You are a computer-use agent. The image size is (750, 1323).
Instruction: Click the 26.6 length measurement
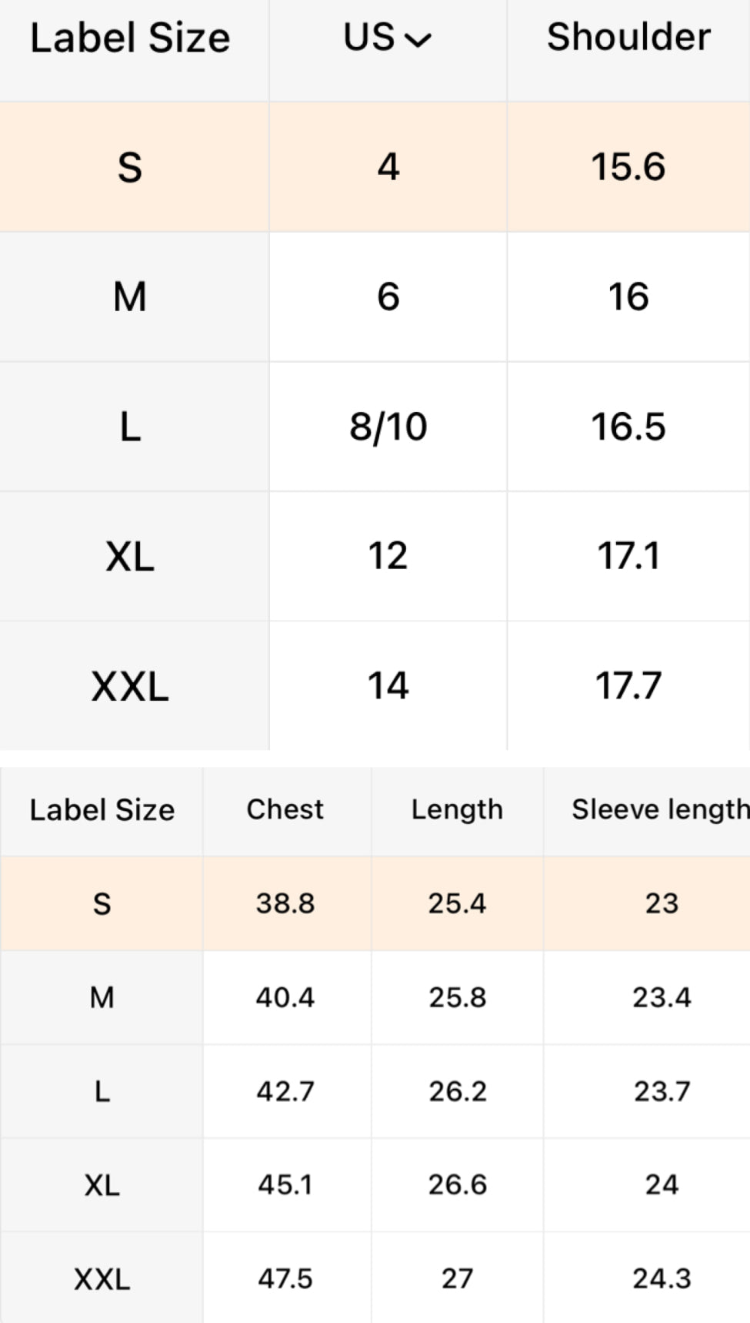(x=458, y=1184)
